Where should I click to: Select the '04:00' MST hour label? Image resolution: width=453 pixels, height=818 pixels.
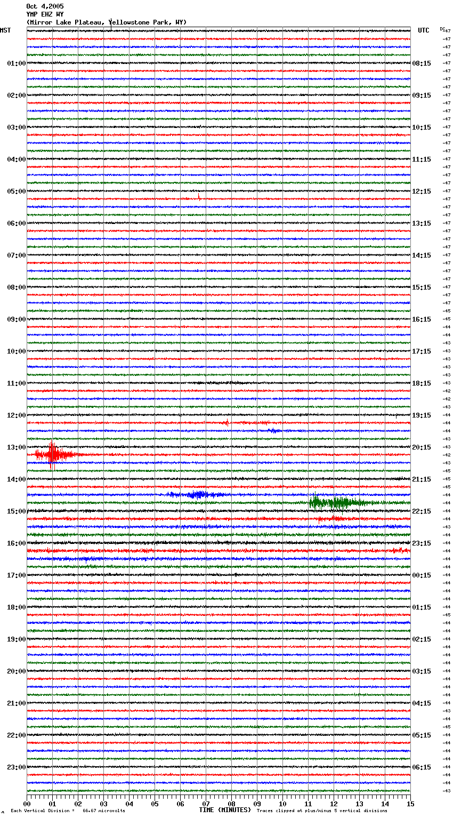click(x=17, y=159)
